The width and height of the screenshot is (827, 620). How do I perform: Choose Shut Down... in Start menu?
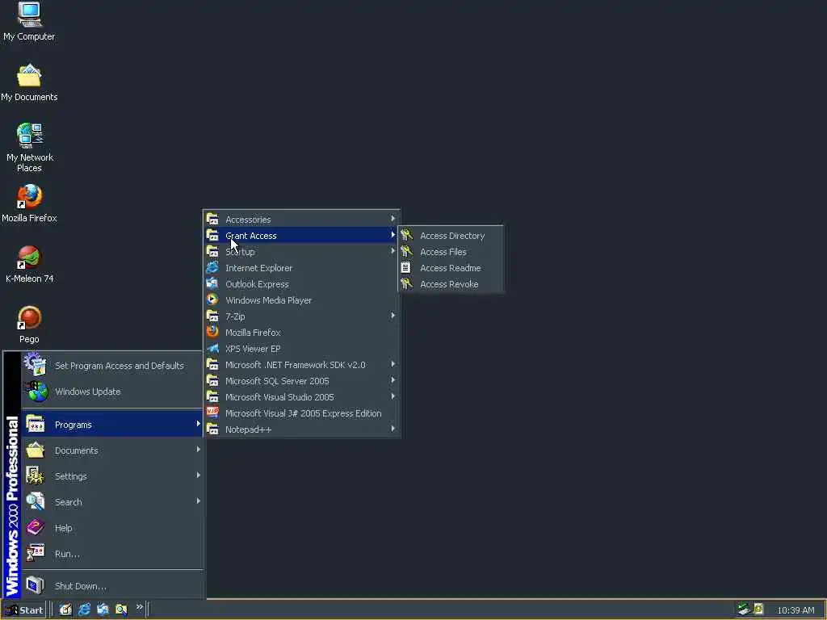[112, 585]
